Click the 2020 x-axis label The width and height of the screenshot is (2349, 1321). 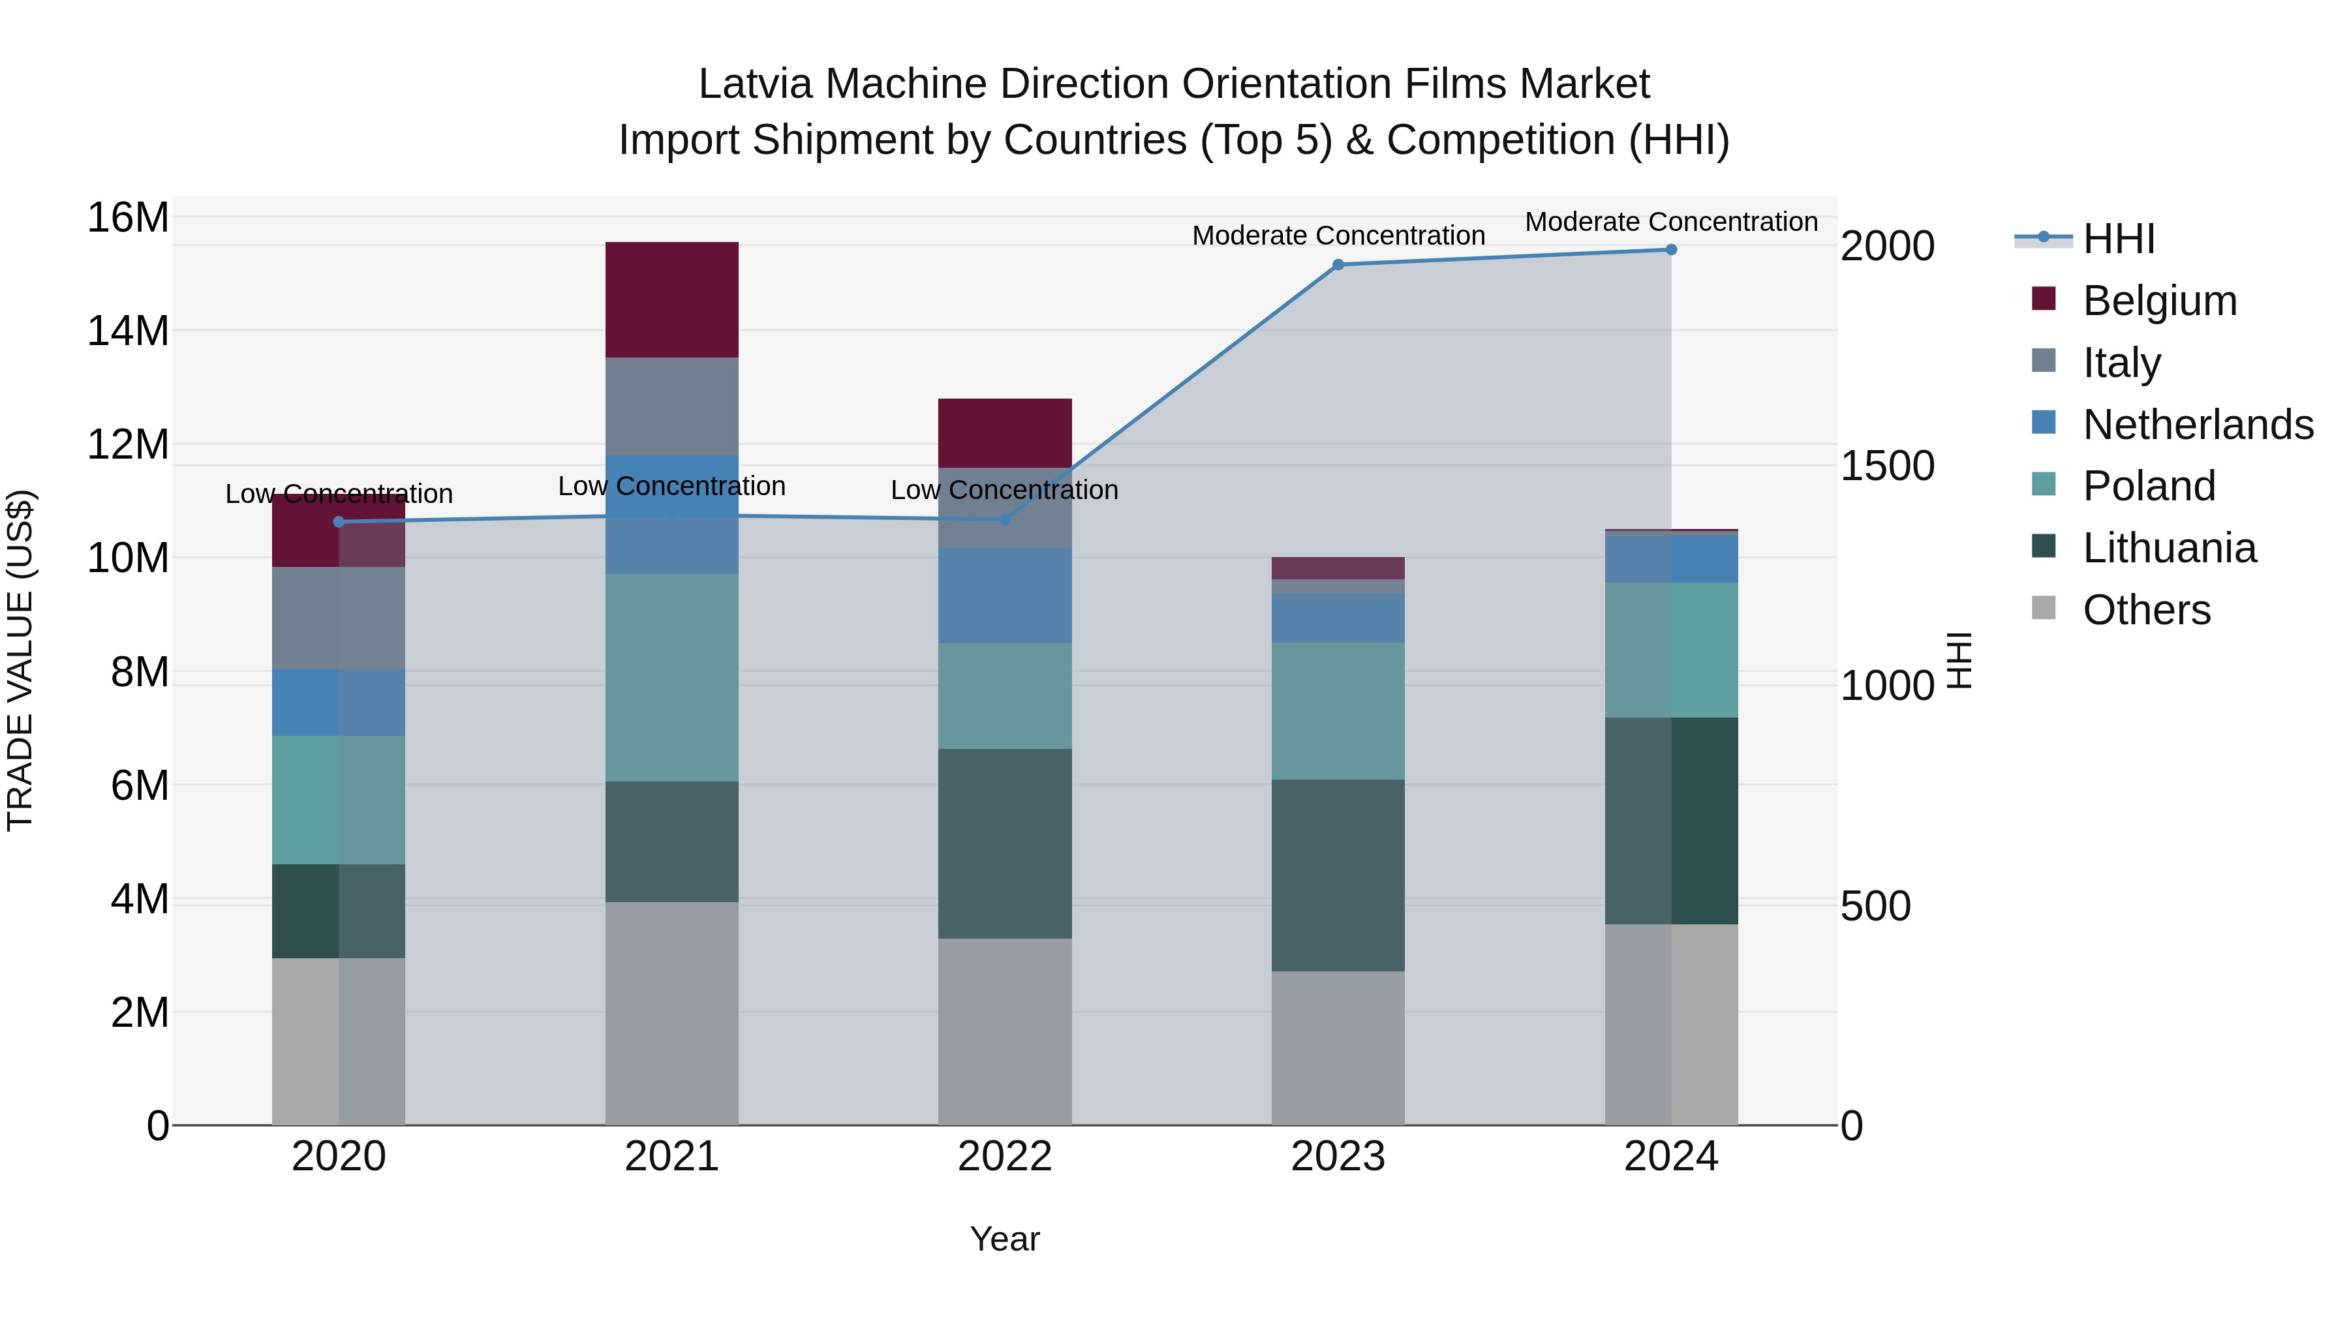tap(338, 1157)
